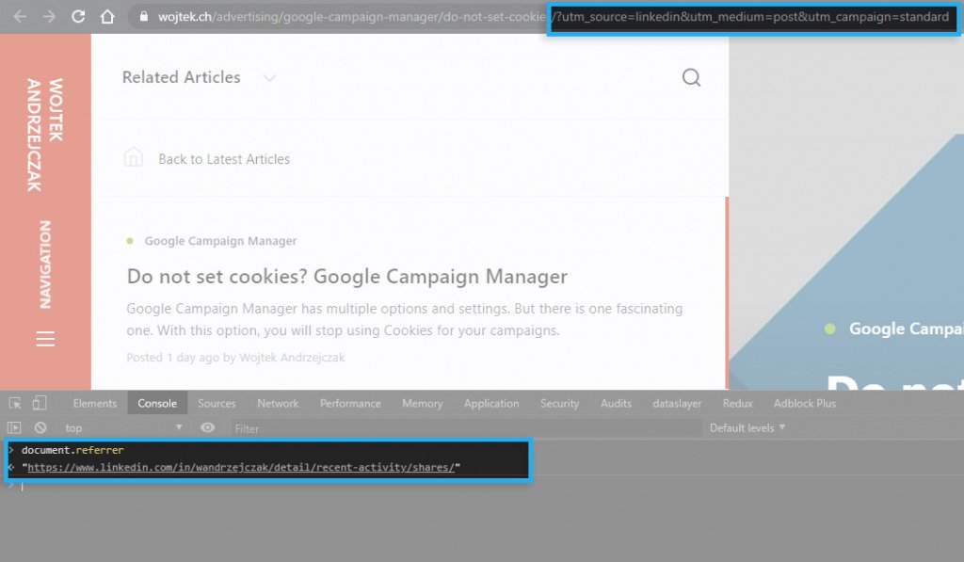Click the browser address bar URL

[554, 17]
